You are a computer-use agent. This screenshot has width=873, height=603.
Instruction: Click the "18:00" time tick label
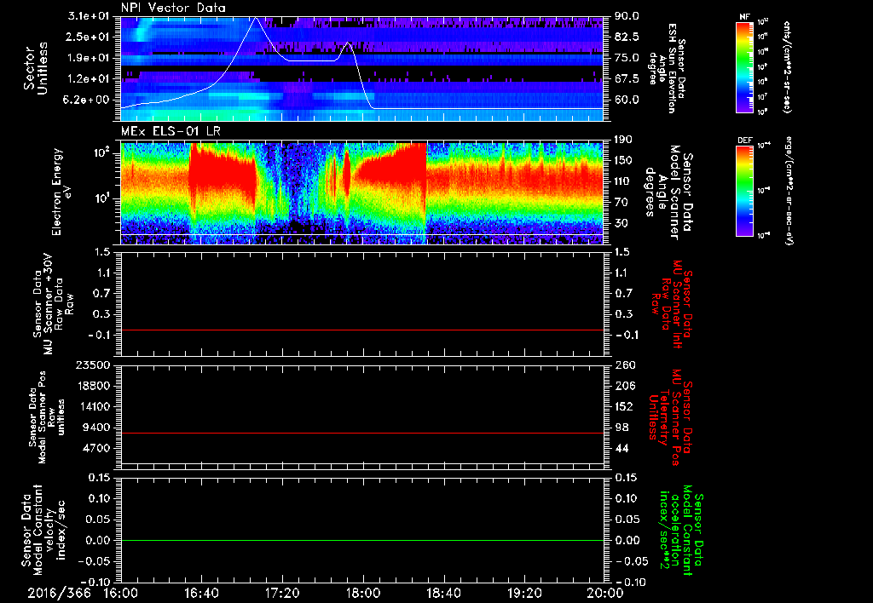click(363, 593)
